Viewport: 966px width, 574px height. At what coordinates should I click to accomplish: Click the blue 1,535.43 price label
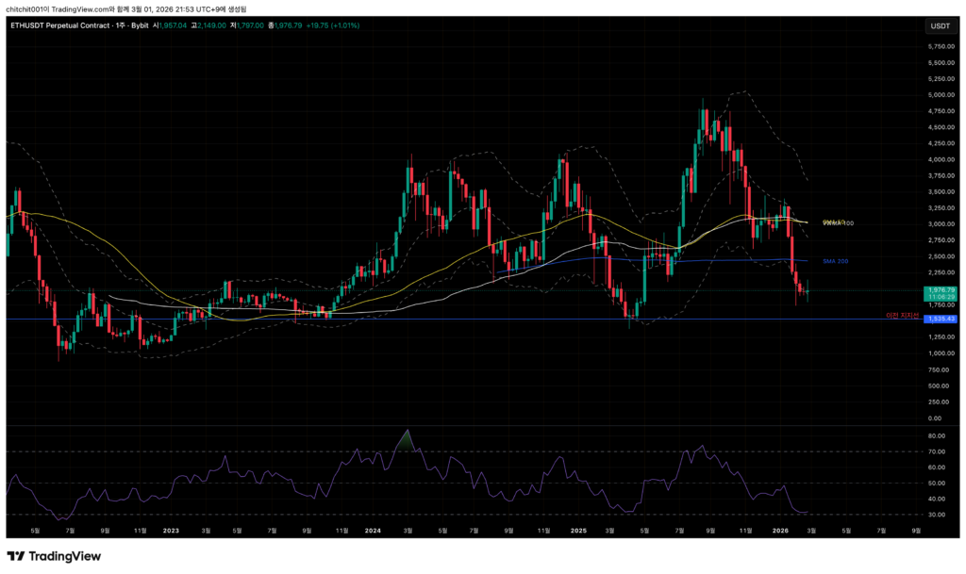pyautogui.click(x=940, y=320)
